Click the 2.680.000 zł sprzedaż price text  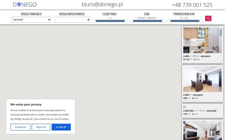pos(200,111)
